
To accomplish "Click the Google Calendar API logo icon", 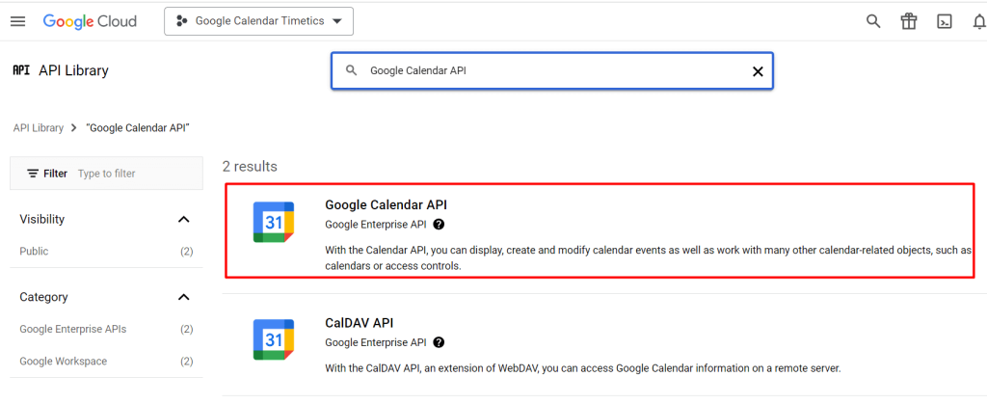I will 274,223.
